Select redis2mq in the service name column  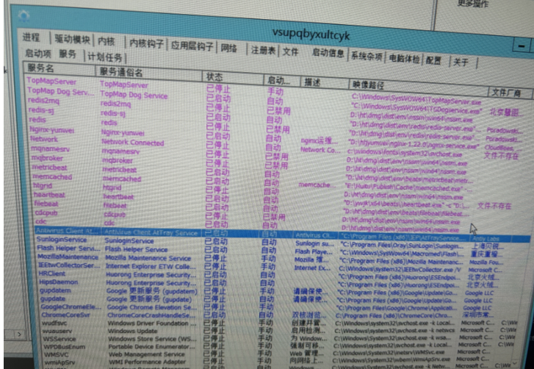(x=43, y=101)
